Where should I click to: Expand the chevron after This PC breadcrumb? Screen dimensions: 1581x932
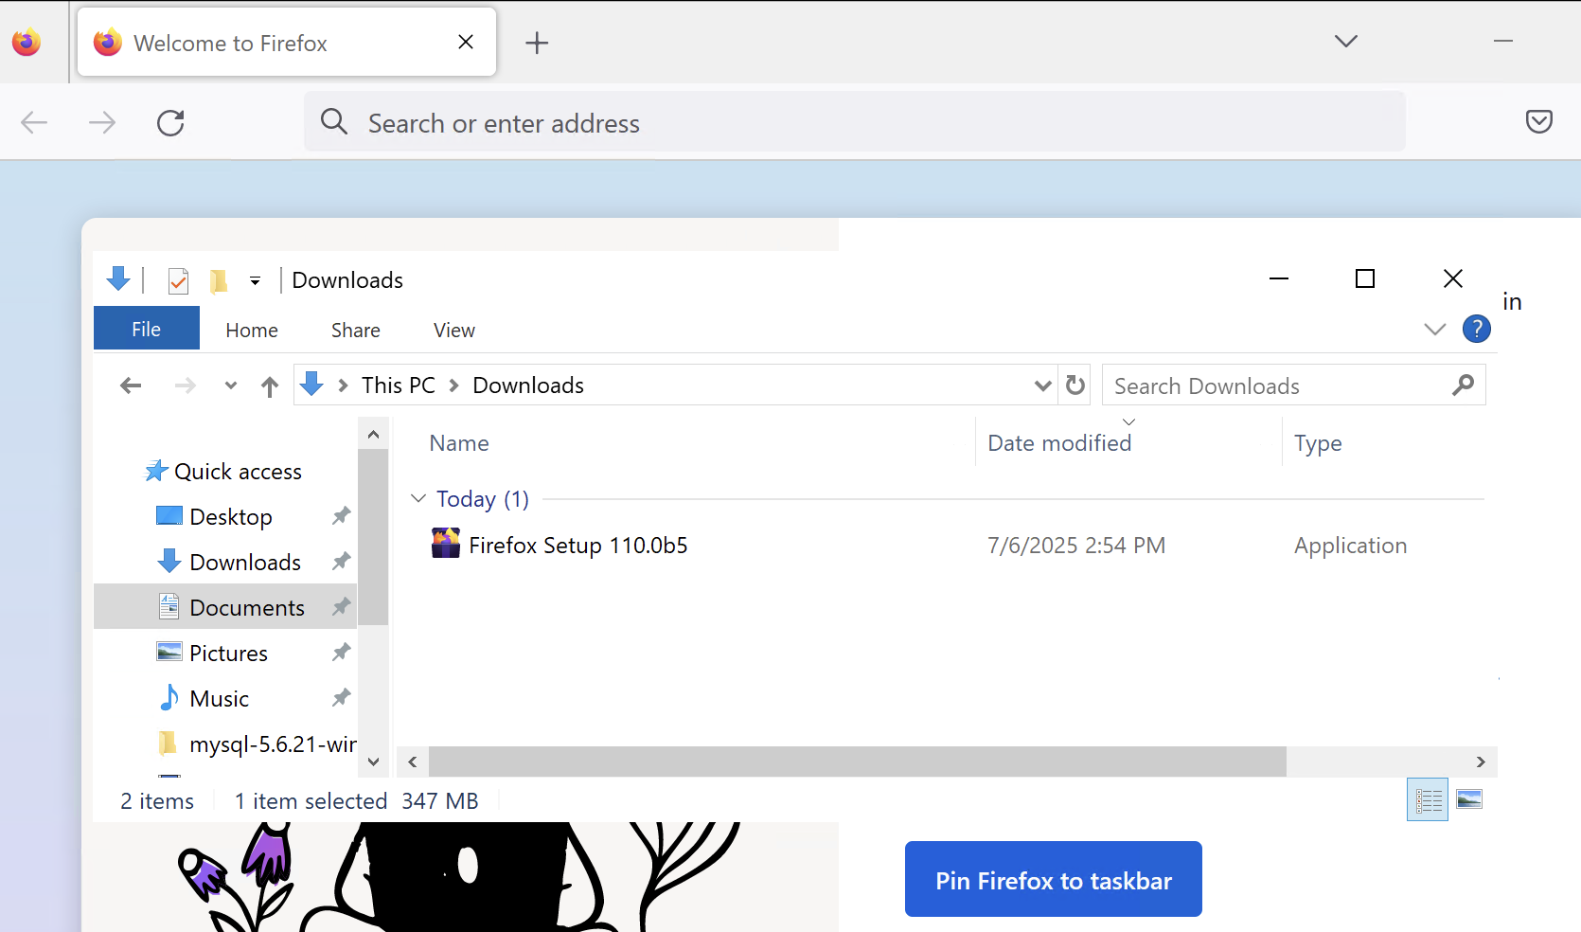coord(454,385)
